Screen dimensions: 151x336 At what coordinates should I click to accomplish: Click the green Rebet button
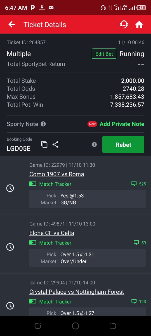click(x=123, y=144)
